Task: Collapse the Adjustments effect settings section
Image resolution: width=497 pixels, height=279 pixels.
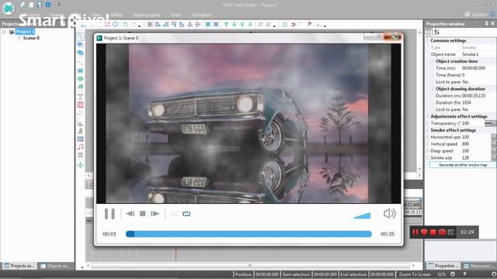Action: tap(428, 116)
